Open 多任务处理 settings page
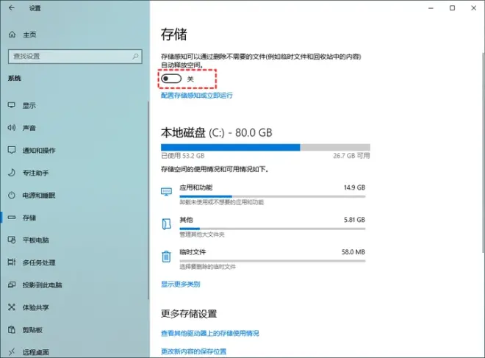Viewport: 485px width, 358px height. pos(39,262)
